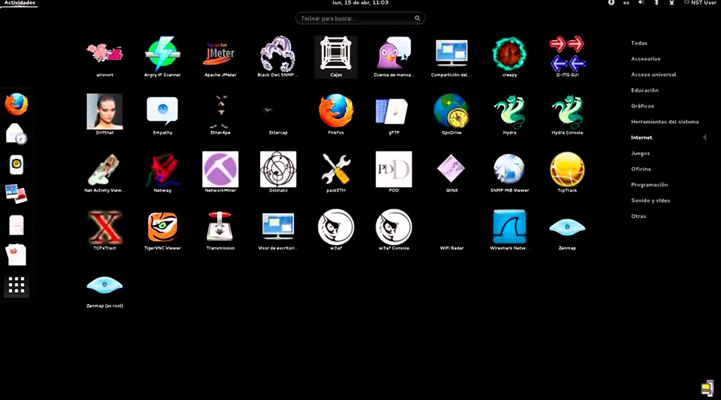Launch TCPxTract

tap(104, 230)
